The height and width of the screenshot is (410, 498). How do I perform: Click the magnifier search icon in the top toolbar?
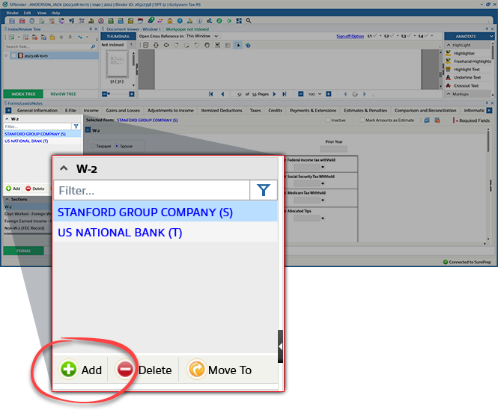pos(249,21)
